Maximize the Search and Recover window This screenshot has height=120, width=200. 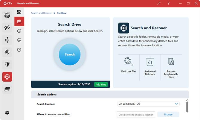[188, 3]
